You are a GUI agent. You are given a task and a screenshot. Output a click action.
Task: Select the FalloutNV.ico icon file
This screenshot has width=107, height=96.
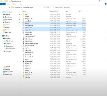pos(23,41)
